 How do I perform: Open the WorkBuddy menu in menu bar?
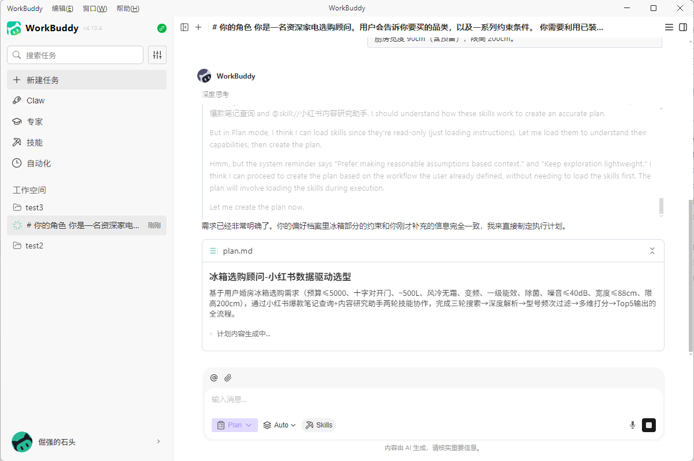coord(25,8)
